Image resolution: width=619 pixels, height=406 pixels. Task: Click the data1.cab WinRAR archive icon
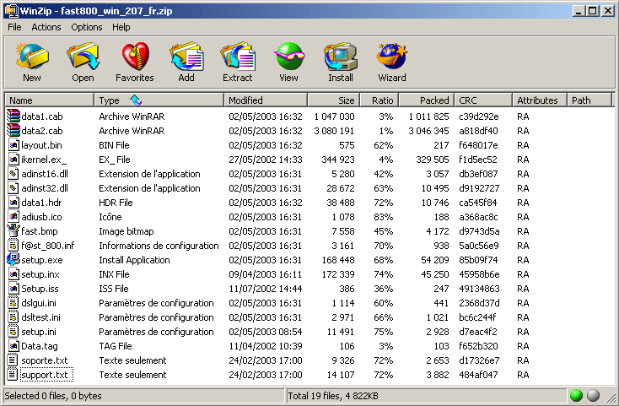[13, 116]
